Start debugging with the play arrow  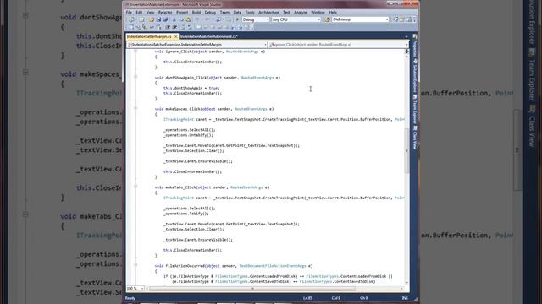pyautogui.click(x=237, y=19)
